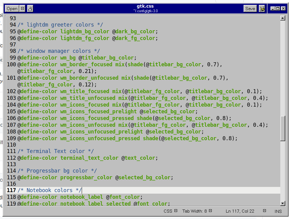Click the Open button

(x=12, y=9)
